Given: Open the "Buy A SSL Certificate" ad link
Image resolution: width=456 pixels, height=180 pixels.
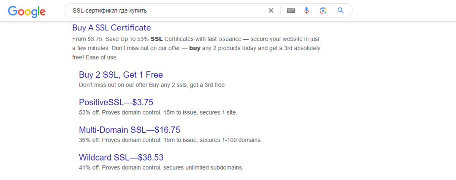Looking at the screenshot, I should pos(111,28).
